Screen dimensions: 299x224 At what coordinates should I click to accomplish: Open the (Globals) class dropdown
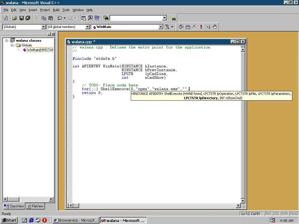pos(43,27)
